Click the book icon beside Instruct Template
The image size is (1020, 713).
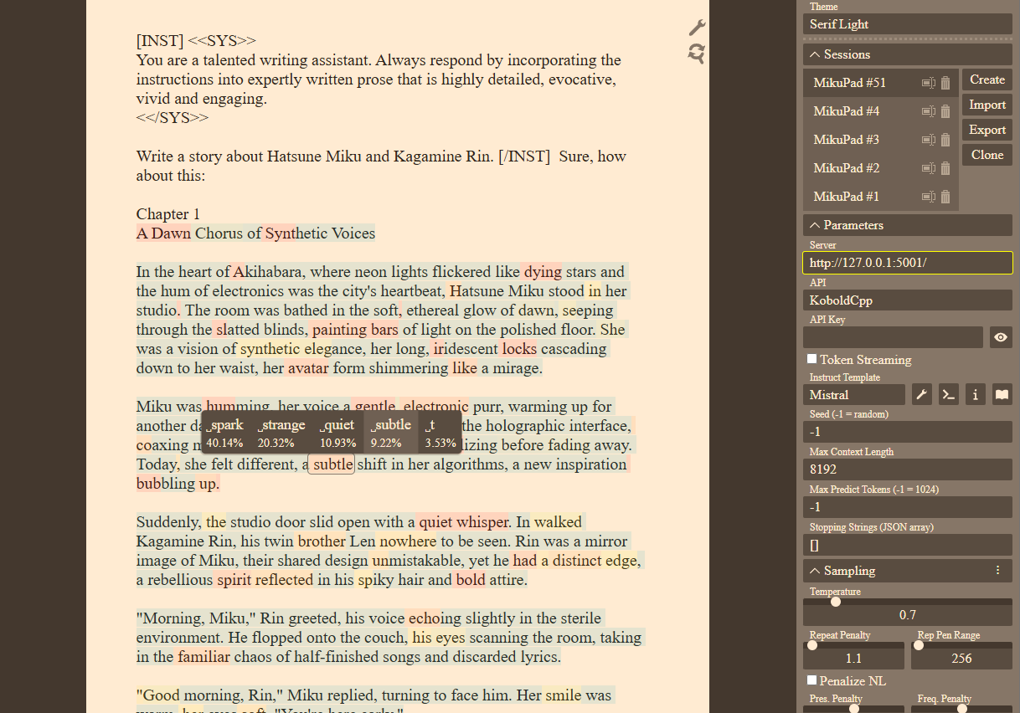[1002, 395]
